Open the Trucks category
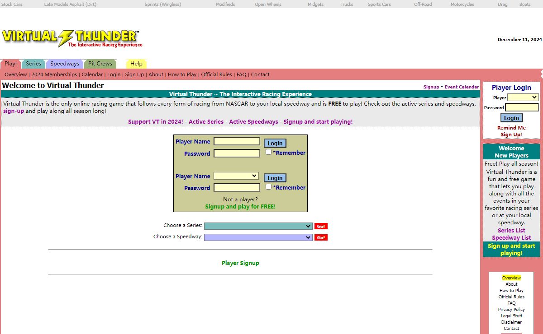This screenshot has height=334, width=543. [x=347, y=4]
